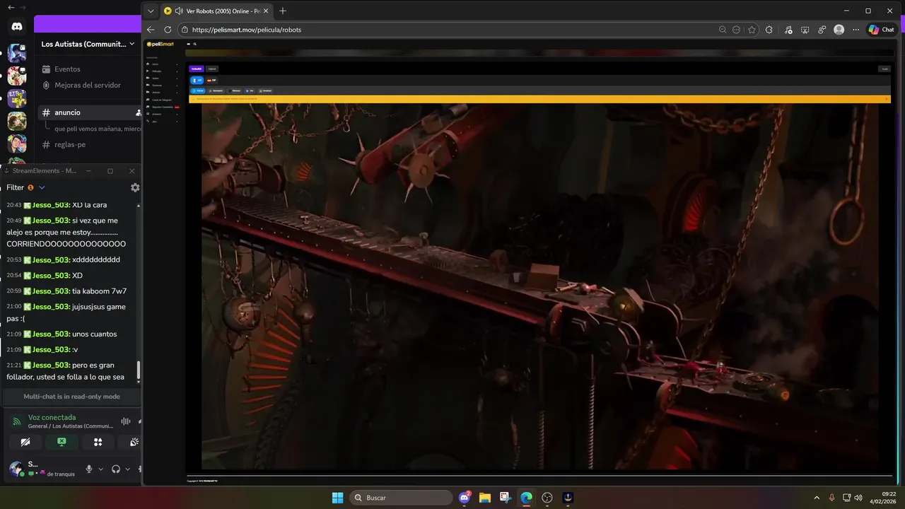Image resolution: width=905 pixels, height=509 pixels.
Task: Click Jesso_503 username in tia kaboom message
Action: click(51, 291)
